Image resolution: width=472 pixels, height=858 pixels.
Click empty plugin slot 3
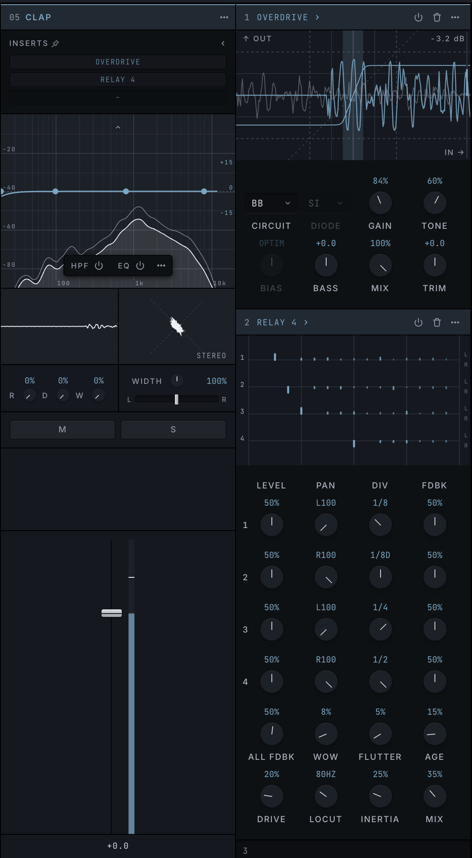(x=353, y=850)
